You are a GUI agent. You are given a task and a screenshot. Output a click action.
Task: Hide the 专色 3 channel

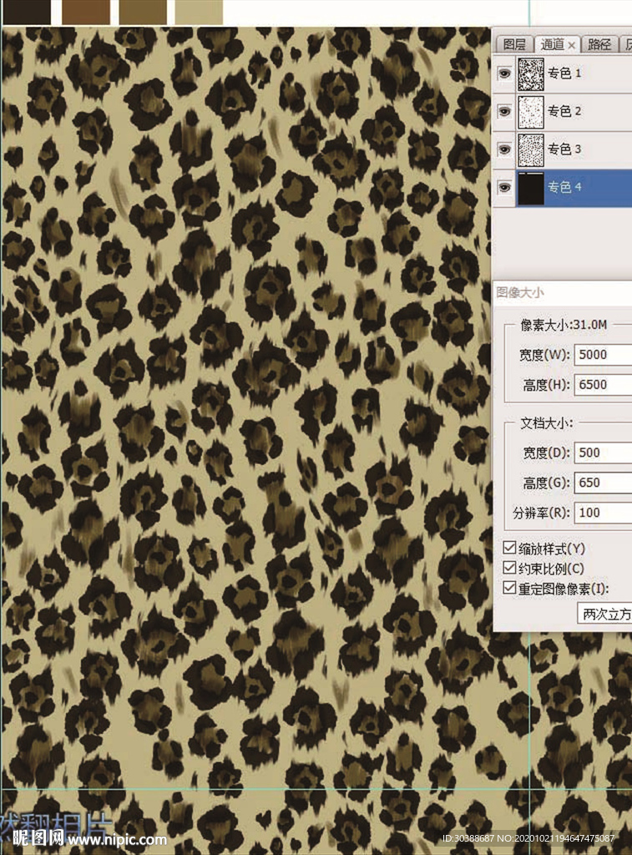point(504,149)
